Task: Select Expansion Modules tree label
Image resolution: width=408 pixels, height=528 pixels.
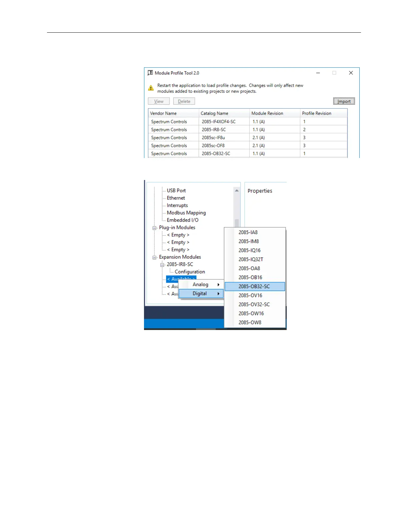Action: [180, 257]
